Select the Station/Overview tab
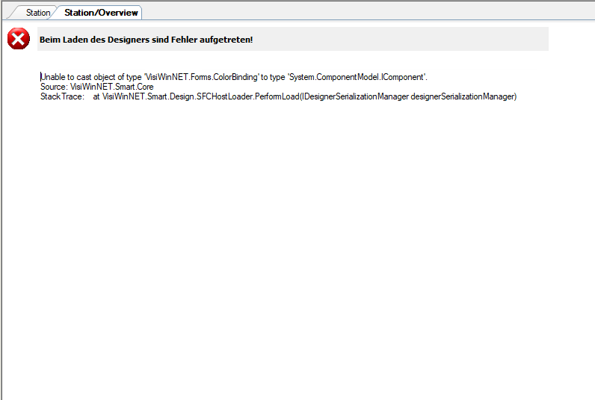This screenshot has height=400, width=595. pyautogui.click(x=101, y=13)
